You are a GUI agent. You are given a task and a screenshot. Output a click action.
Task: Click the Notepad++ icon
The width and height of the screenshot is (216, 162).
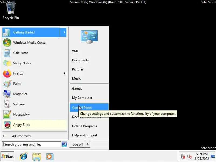tap(7, 114)
